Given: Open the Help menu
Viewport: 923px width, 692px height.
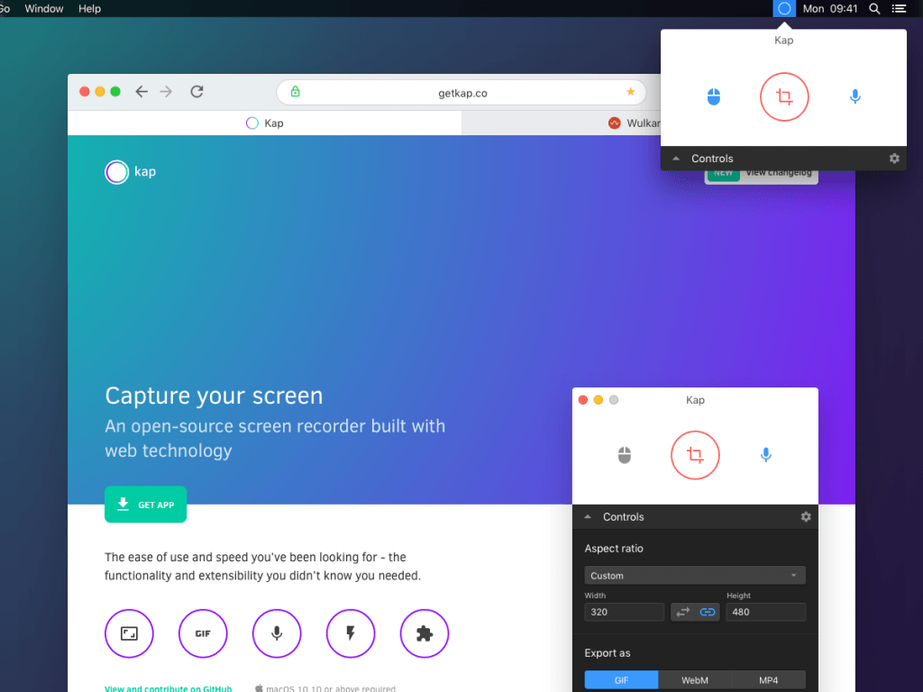Looking at the screenshot, I should (x=89, y=8).
